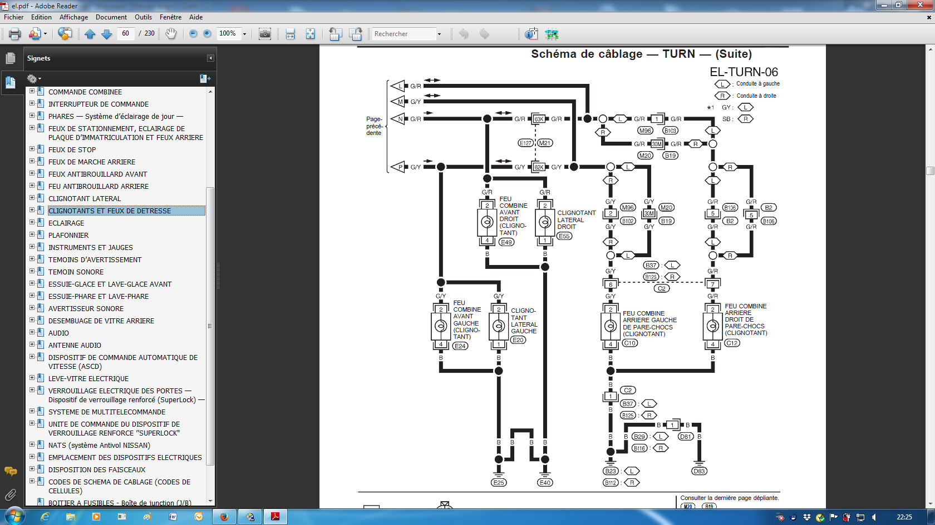Image resolution: width=935 pixels, height=525 pixels.
Task: Open the Attachments paperclip panel
Action: tap(11, 494)
